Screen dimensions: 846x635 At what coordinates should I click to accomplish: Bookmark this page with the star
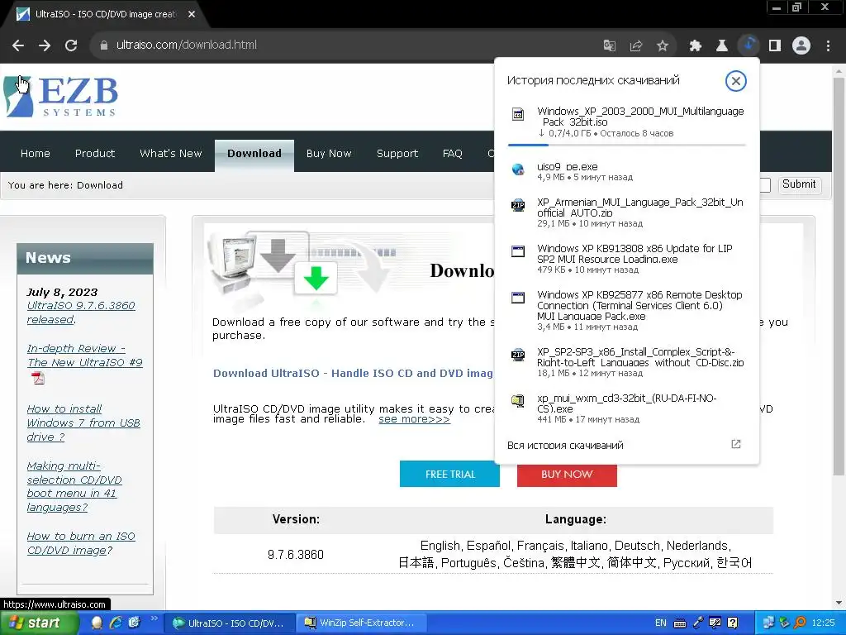click(663, 45)
